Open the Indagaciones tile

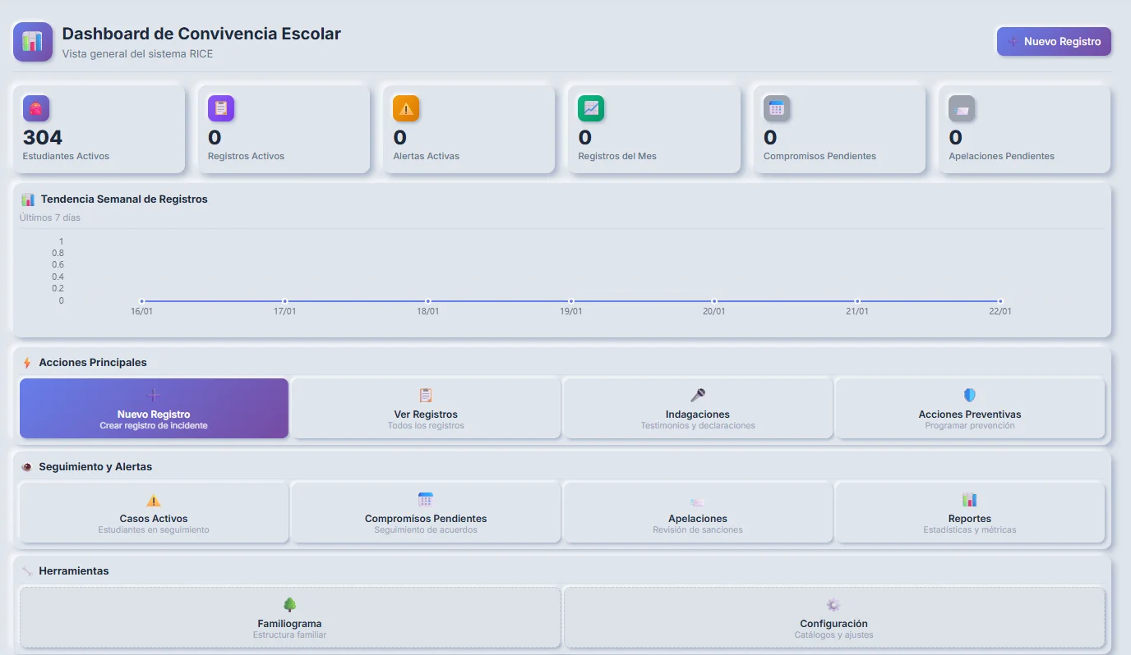pos(698,408)
